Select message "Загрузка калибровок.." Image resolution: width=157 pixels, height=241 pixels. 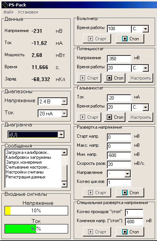tap(27, 152)
